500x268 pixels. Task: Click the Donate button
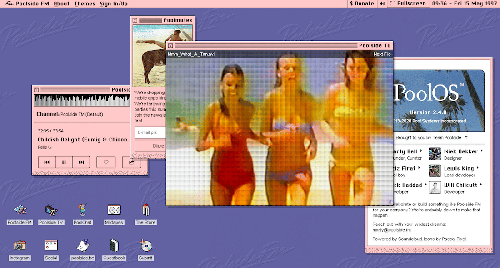(x=362, y=4)
